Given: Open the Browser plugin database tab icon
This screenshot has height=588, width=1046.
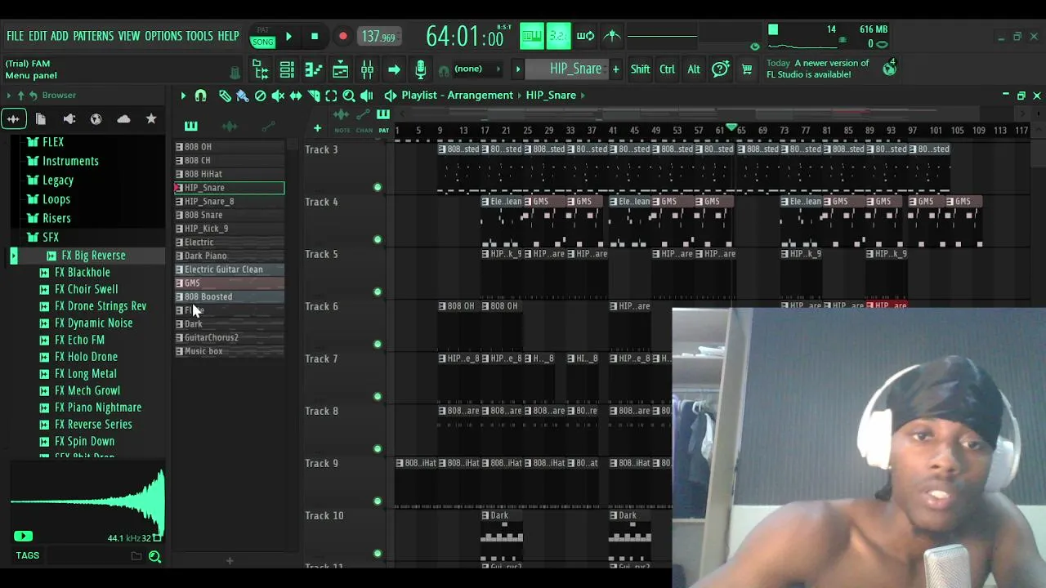Looking at the screenshot, I should [x=69, y=119].
